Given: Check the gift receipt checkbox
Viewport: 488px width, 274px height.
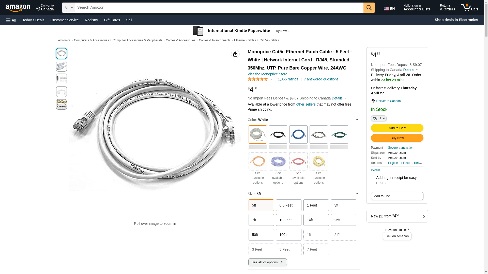Looking at the screenshot, I should (x=373, y=178).
